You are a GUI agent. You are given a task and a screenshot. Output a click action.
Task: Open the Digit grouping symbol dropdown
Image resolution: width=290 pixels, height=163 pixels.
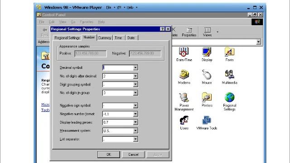pos(135,85)
